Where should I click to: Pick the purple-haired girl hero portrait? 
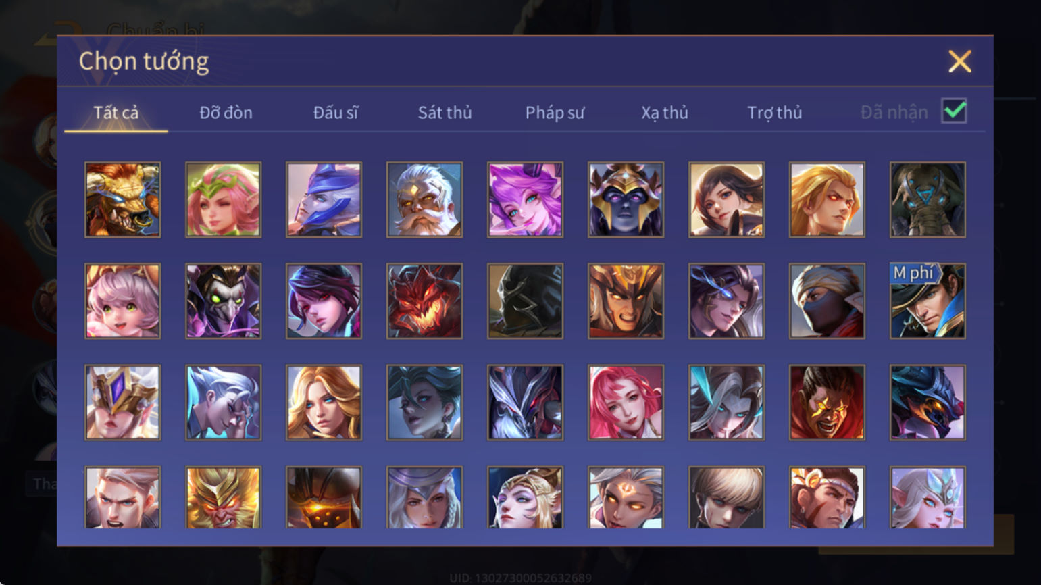[x=525, y=199]
